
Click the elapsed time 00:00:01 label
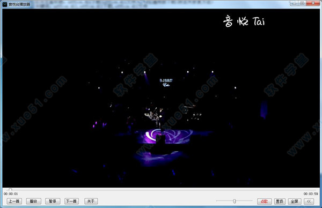[11, 194]
